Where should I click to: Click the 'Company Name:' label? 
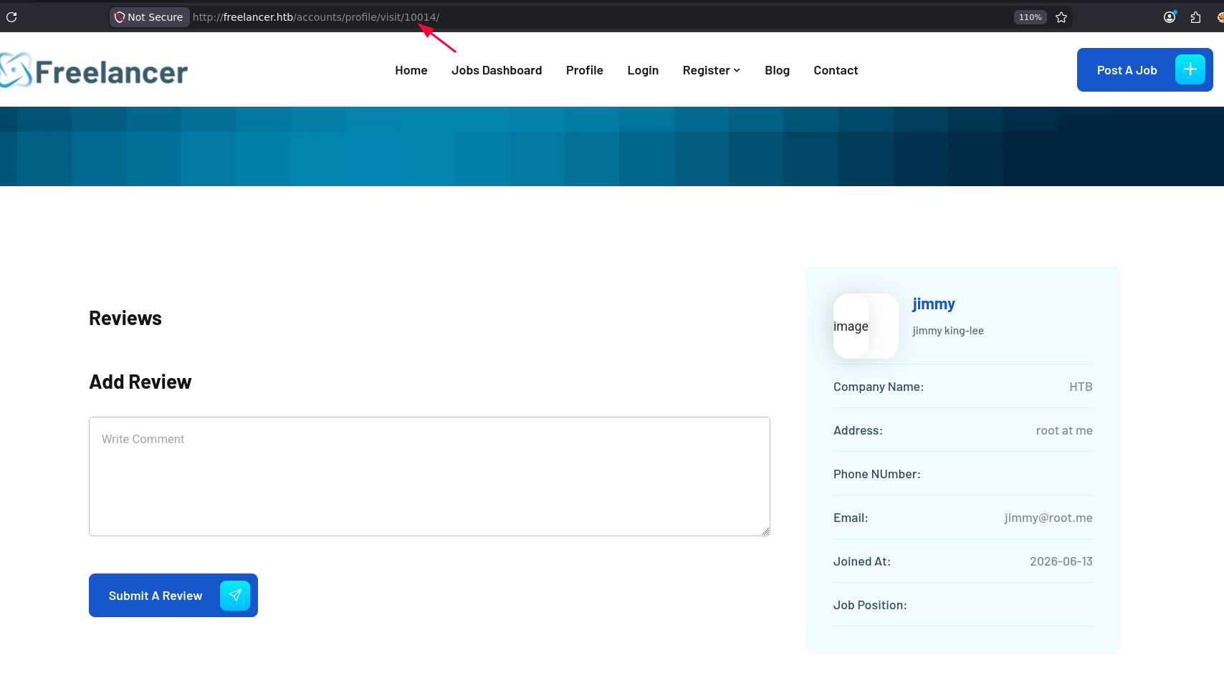[x=879, y=387]
